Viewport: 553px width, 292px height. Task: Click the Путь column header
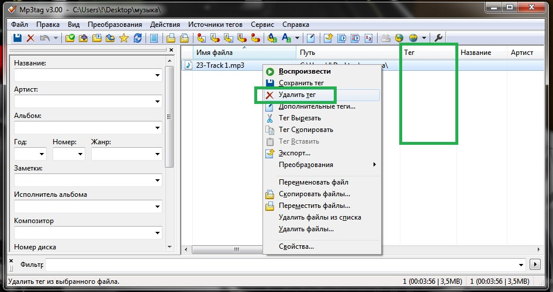pyautogui.click(x=348, y=53)
